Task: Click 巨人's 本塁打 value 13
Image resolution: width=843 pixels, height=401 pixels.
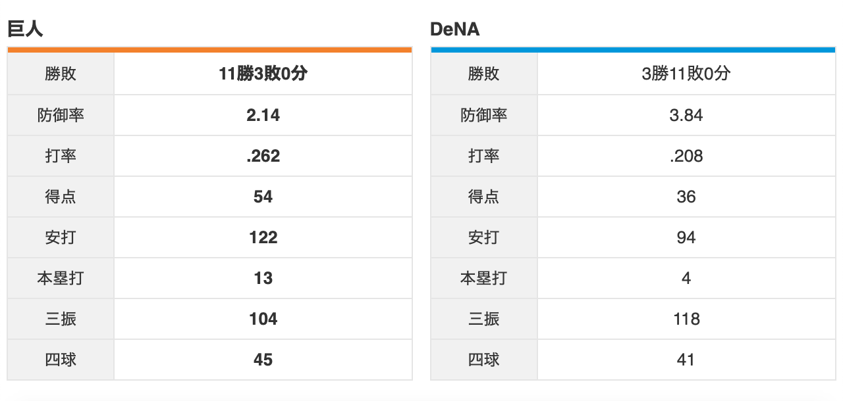Action: click(x=263, y=278)
